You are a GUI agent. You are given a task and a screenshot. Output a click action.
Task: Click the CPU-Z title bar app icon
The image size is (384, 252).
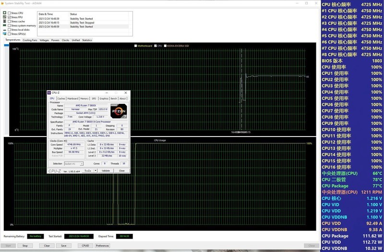coord(49,92)
